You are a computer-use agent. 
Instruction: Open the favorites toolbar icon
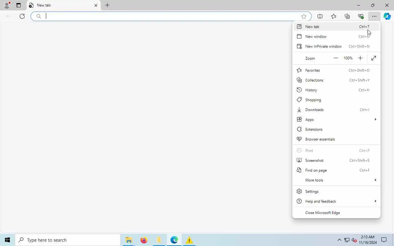pos(334,16)
